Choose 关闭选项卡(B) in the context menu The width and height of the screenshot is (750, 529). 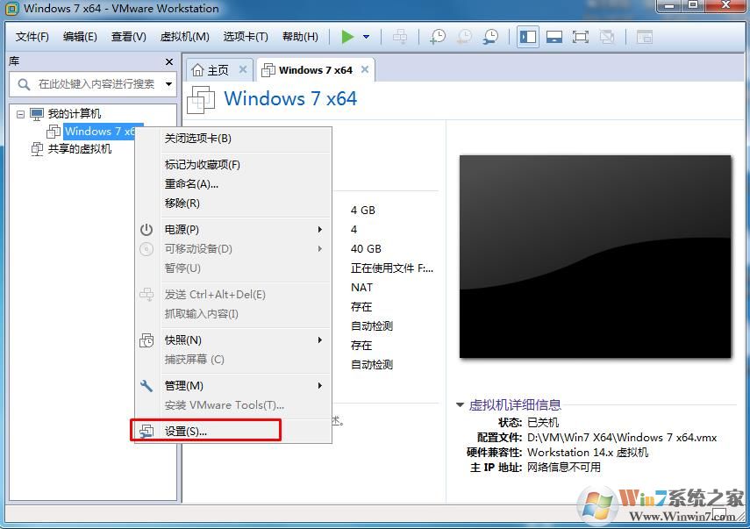233,139
